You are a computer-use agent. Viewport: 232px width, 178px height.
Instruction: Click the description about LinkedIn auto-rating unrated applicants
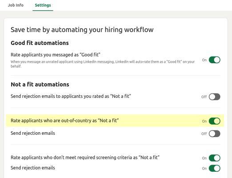[x=103, y=64]
